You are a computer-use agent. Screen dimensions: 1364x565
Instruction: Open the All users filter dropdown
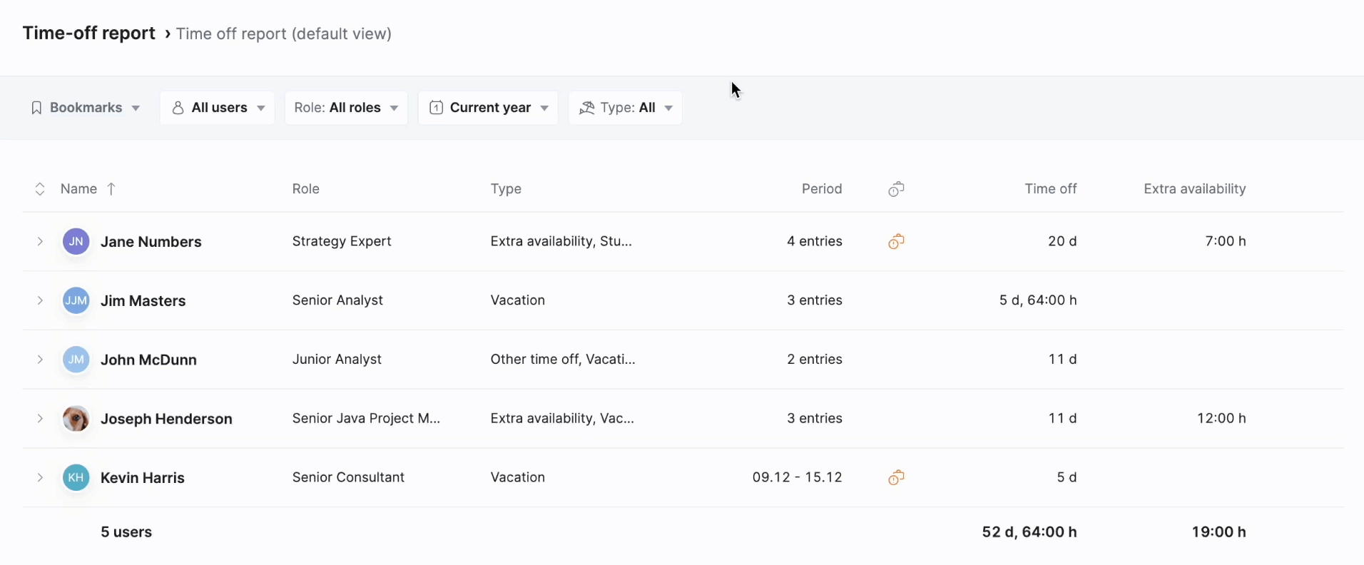[218, 108]
